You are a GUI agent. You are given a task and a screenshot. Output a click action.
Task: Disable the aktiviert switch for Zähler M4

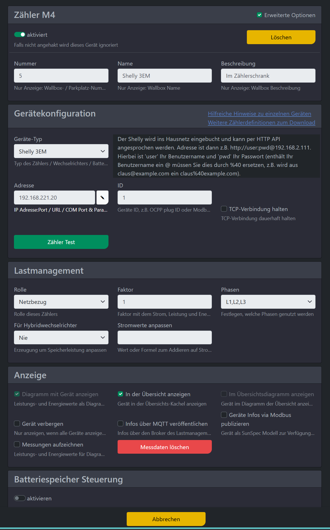point(20,34)
